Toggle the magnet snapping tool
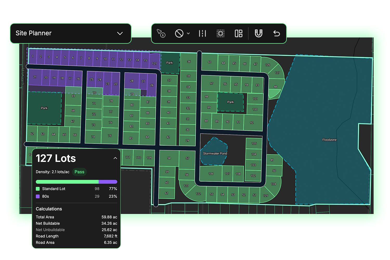Screen dimensions: 390x260 pyautogui.click(x=258, y=34)
